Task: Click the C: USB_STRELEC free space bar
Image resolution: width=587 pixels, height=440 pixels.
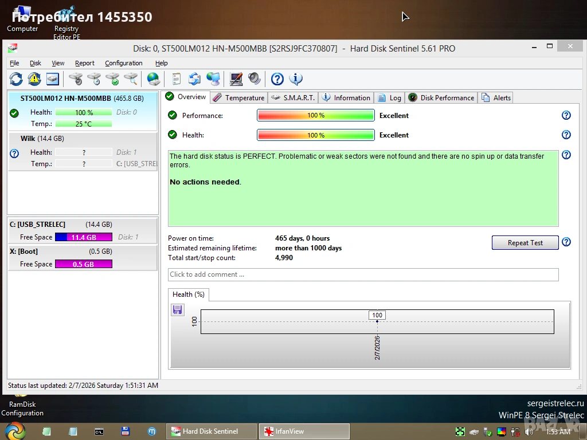Action: point(83,237)
